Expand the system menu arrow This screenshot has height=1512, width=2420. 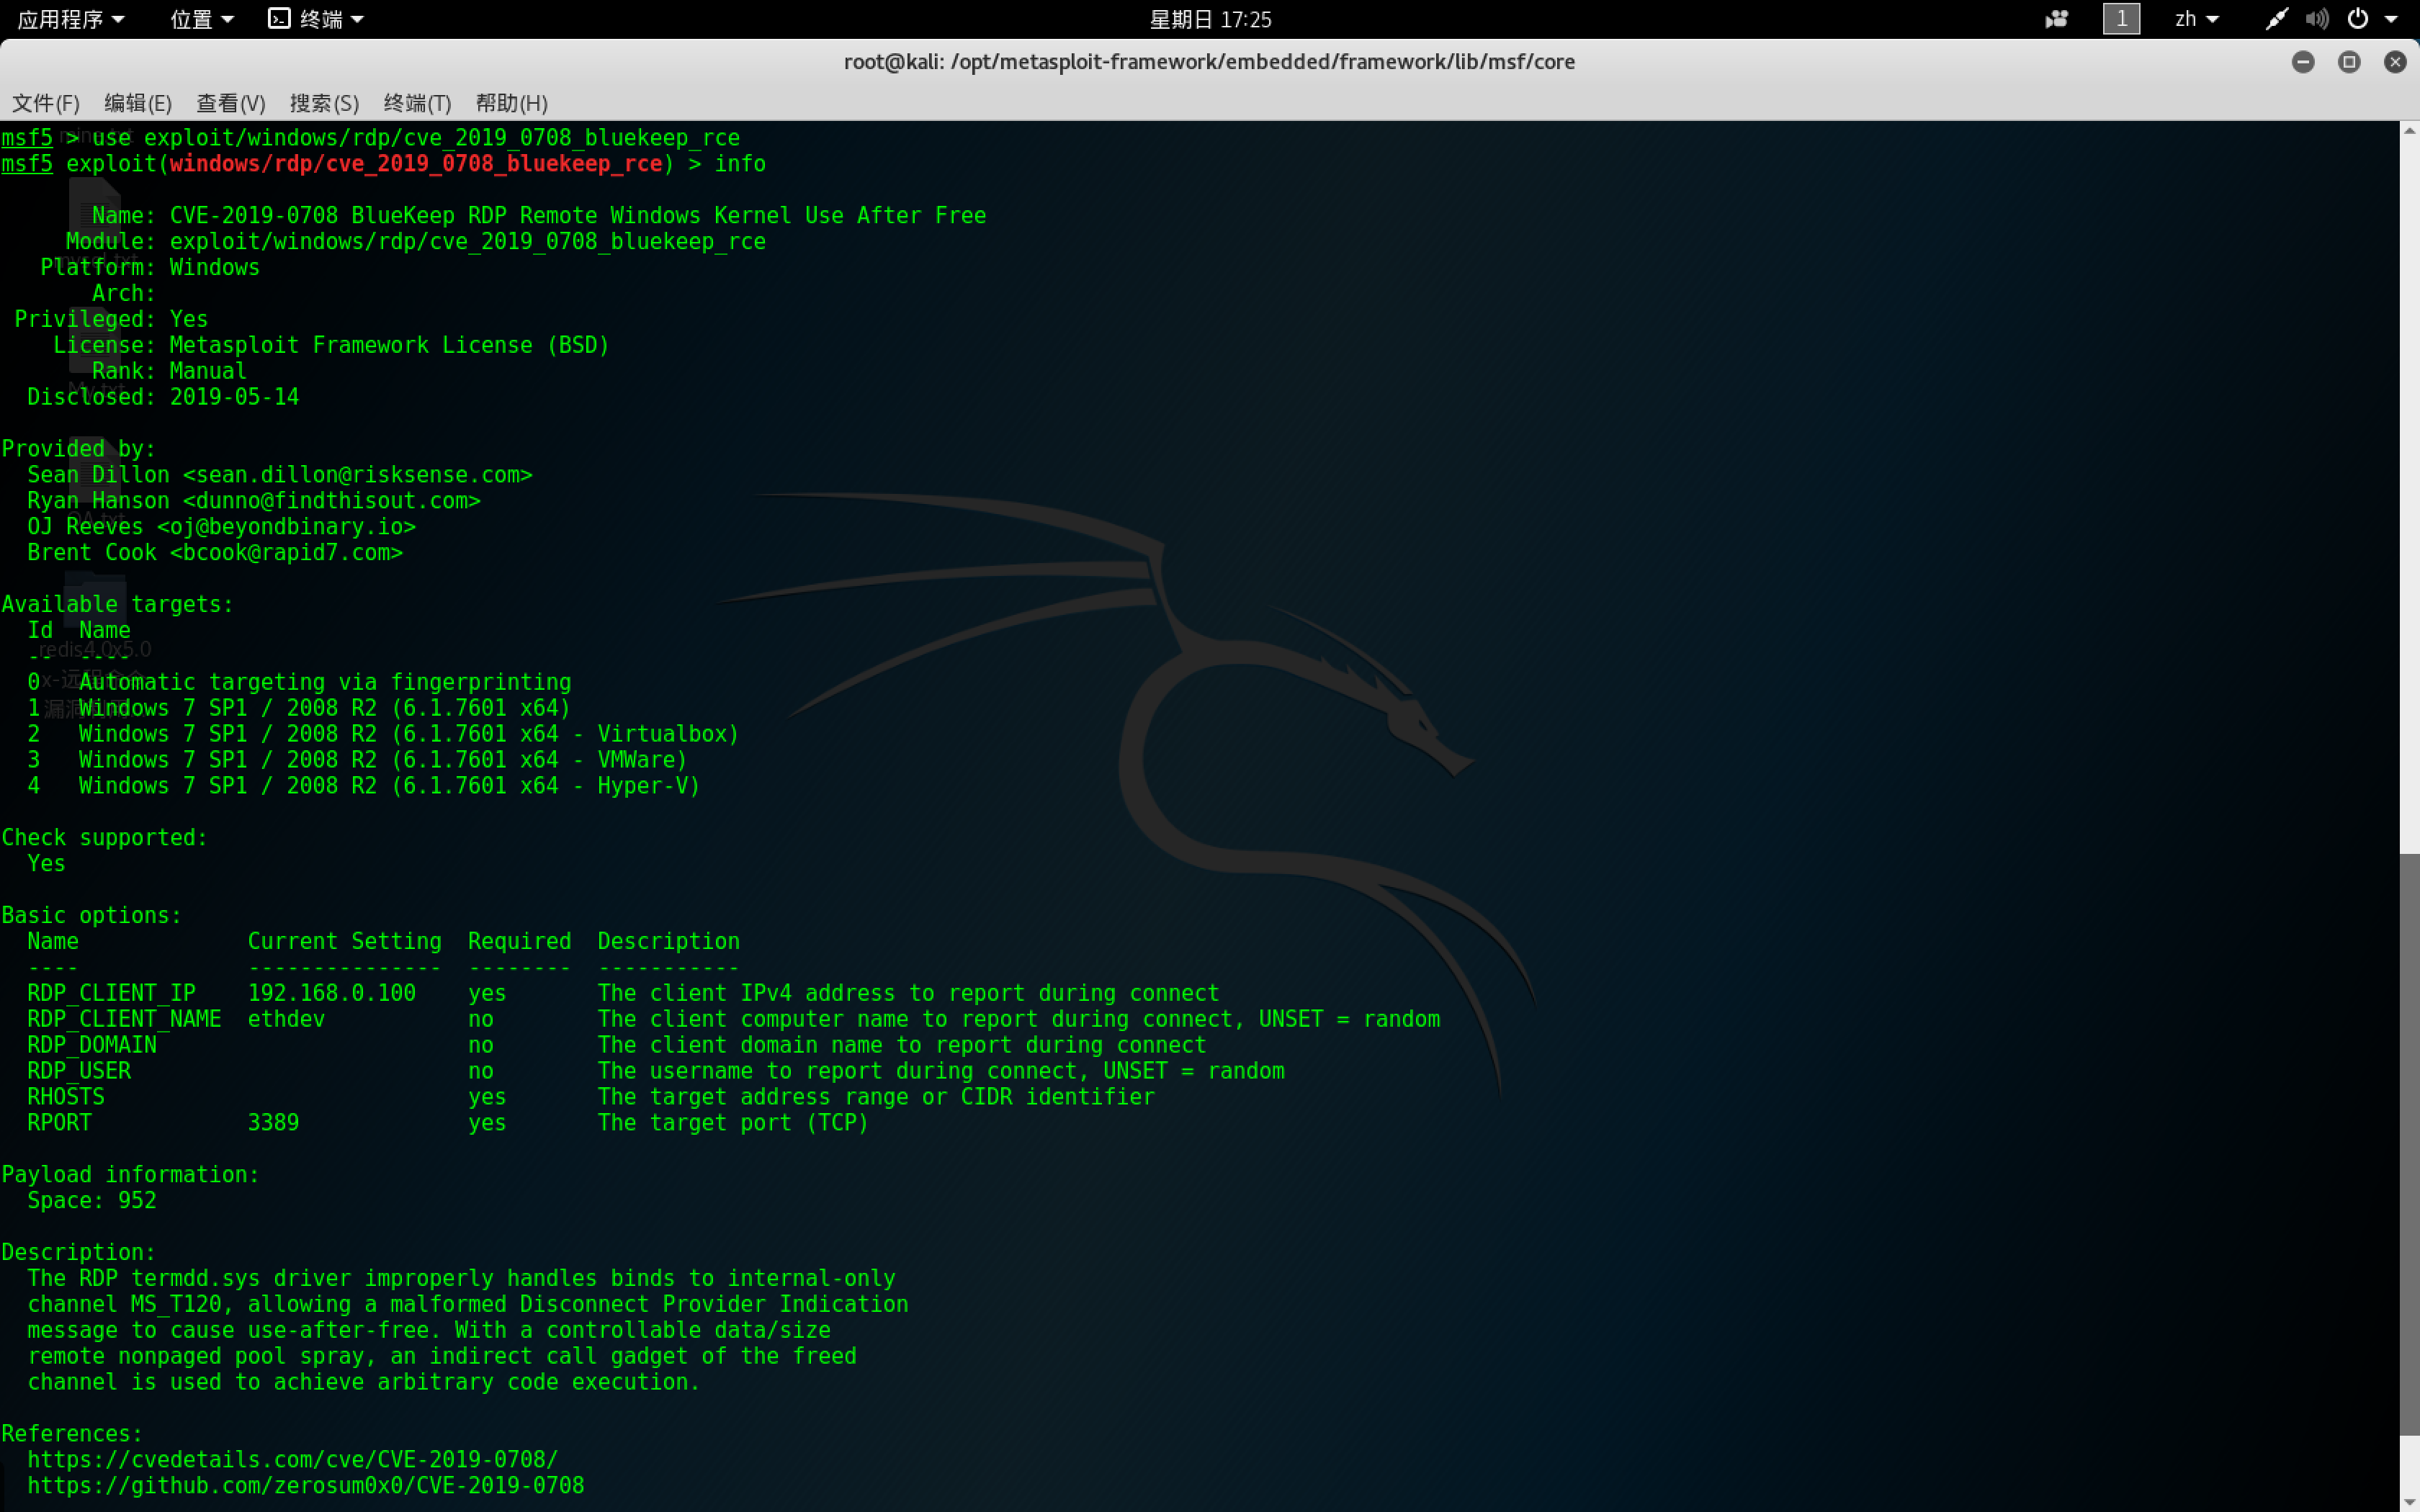(x=2392, y=19)
